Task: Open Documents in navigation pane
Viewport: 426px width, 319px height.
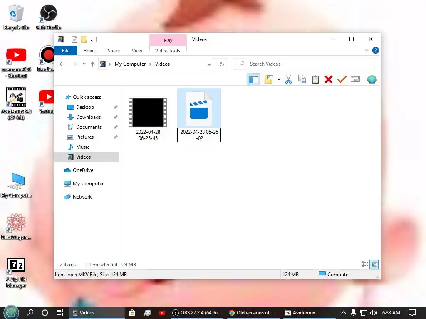Action: point(89,127)
